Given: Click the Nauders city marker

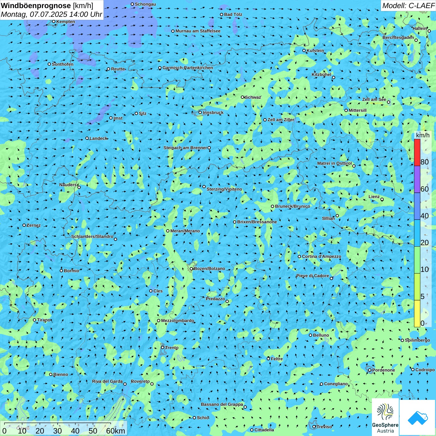Looking at the screenshot, I should (79, 187).
